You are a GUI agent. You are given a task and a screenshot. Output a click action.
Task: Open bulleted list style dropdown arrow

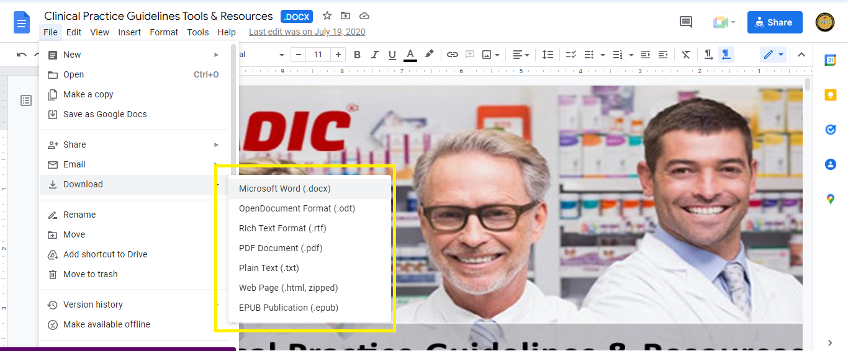tap(603, 55)
